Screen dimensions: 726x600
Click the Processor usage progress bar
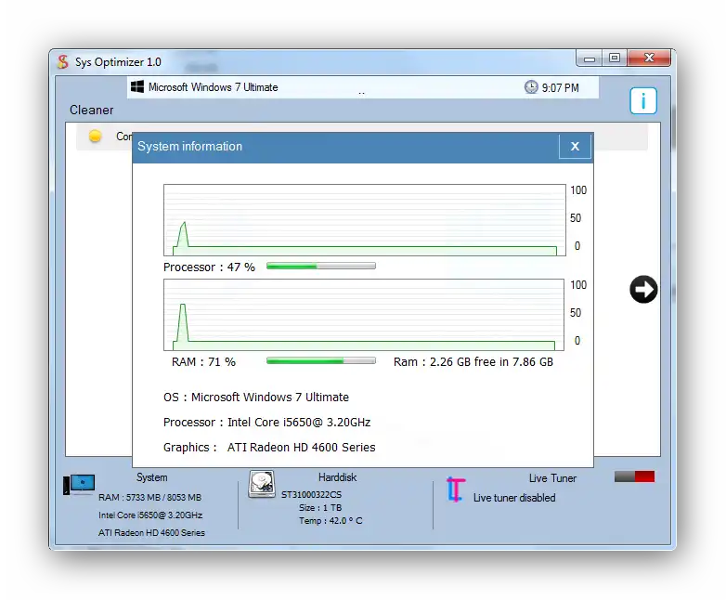pyautogui.click(x=321, y=266)
